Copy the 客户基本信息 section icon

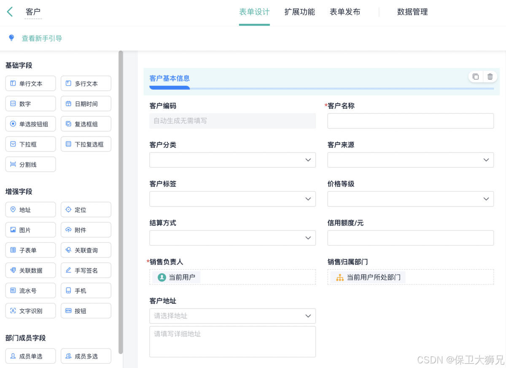(476, 76)
